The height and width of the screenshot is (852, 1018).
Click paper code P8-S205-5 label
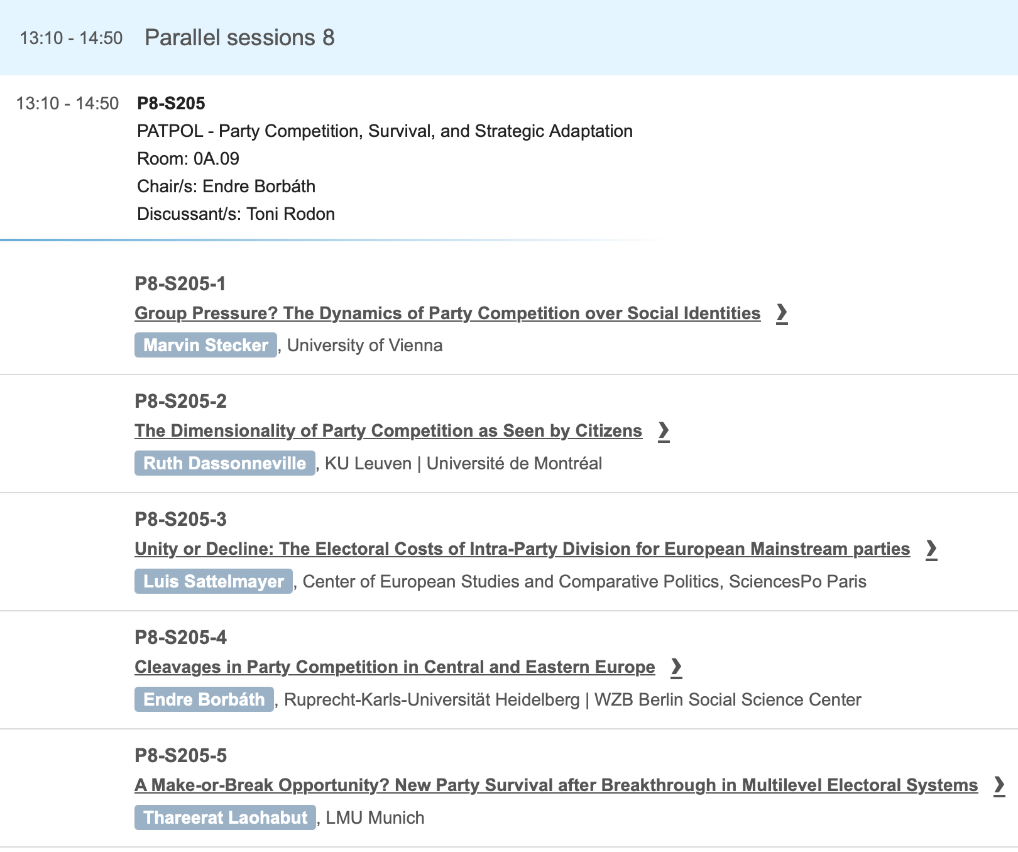coord(180,755)
